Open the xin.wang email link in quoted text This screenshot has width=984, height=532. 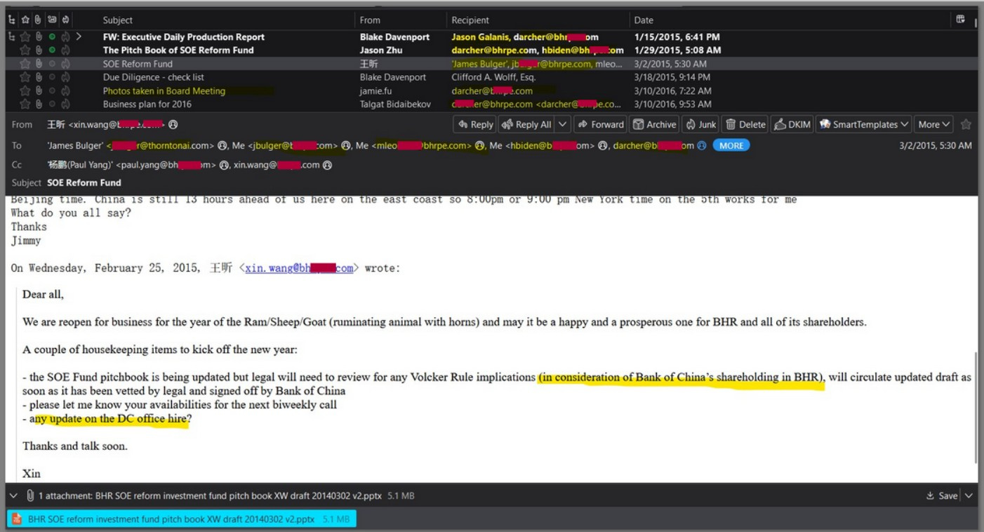coord(299,268)
